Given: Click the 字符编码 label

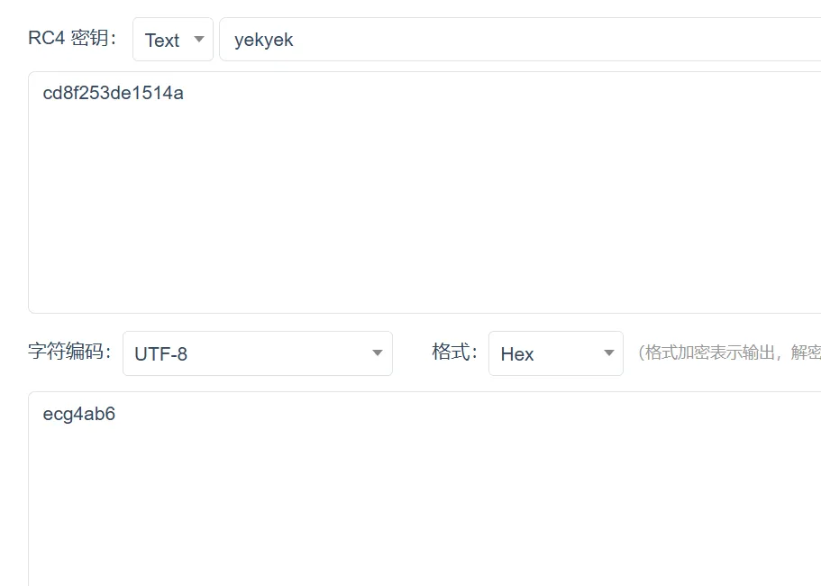Looking at the screenshot, I should (69, 352).
